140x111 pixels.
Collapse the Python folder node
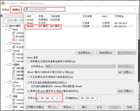click(x=6, y=43)
